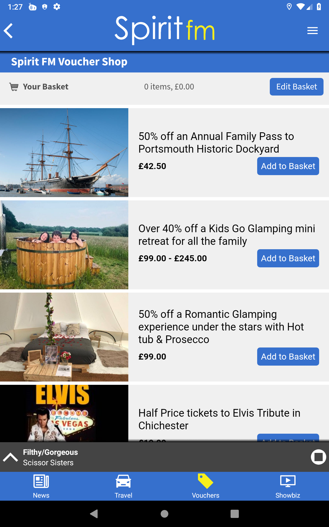Expand the now playing panel
Screen dimensions: 329x527
point(10,457)
